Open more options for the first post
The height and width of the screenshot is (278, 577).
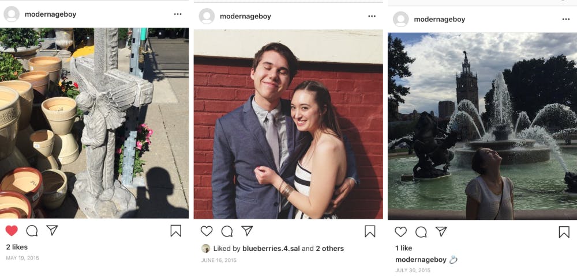pos(178,14)
